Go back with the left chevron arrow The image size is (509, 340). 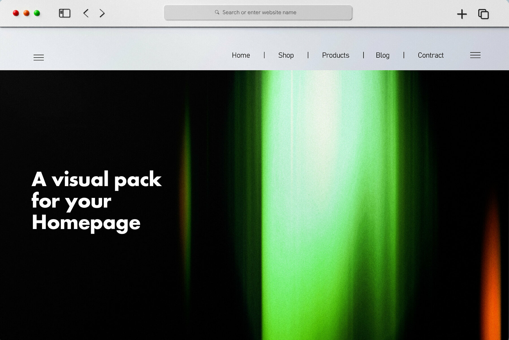click(x=86, y=13)
